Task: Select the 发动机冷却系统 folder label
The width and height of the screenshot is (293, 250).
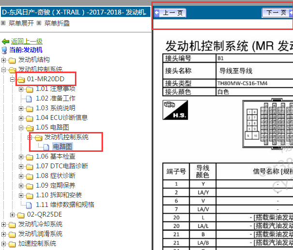Action: [x=40, y=224]
